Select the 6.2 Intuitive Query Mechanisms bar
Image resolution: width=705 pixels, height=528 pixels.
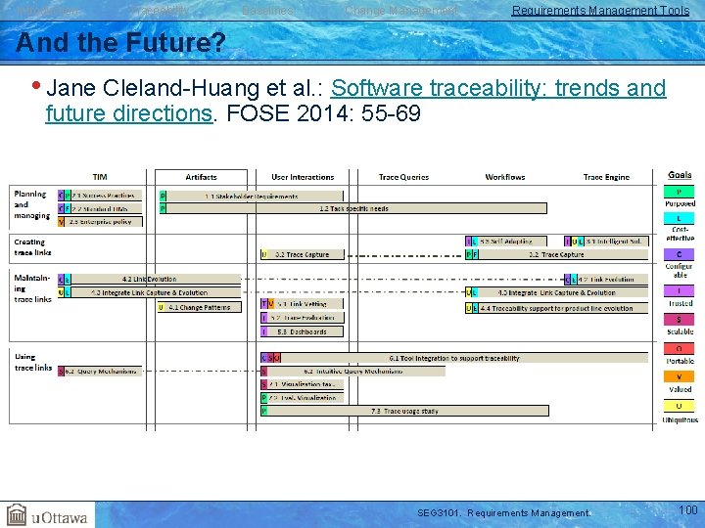pyautogui.click(x=352, y=372)
